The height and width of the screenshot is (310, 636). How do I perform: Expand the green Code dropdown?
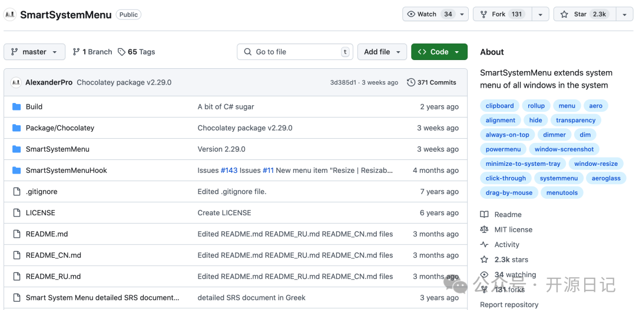[x=439, y=52]
